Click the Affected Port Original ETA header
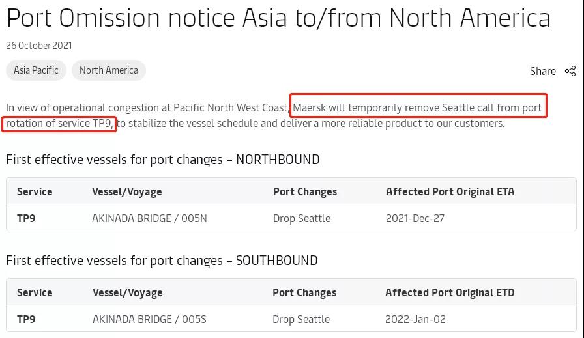This screenshot has height=338, width=584. (x=450, y=191)
